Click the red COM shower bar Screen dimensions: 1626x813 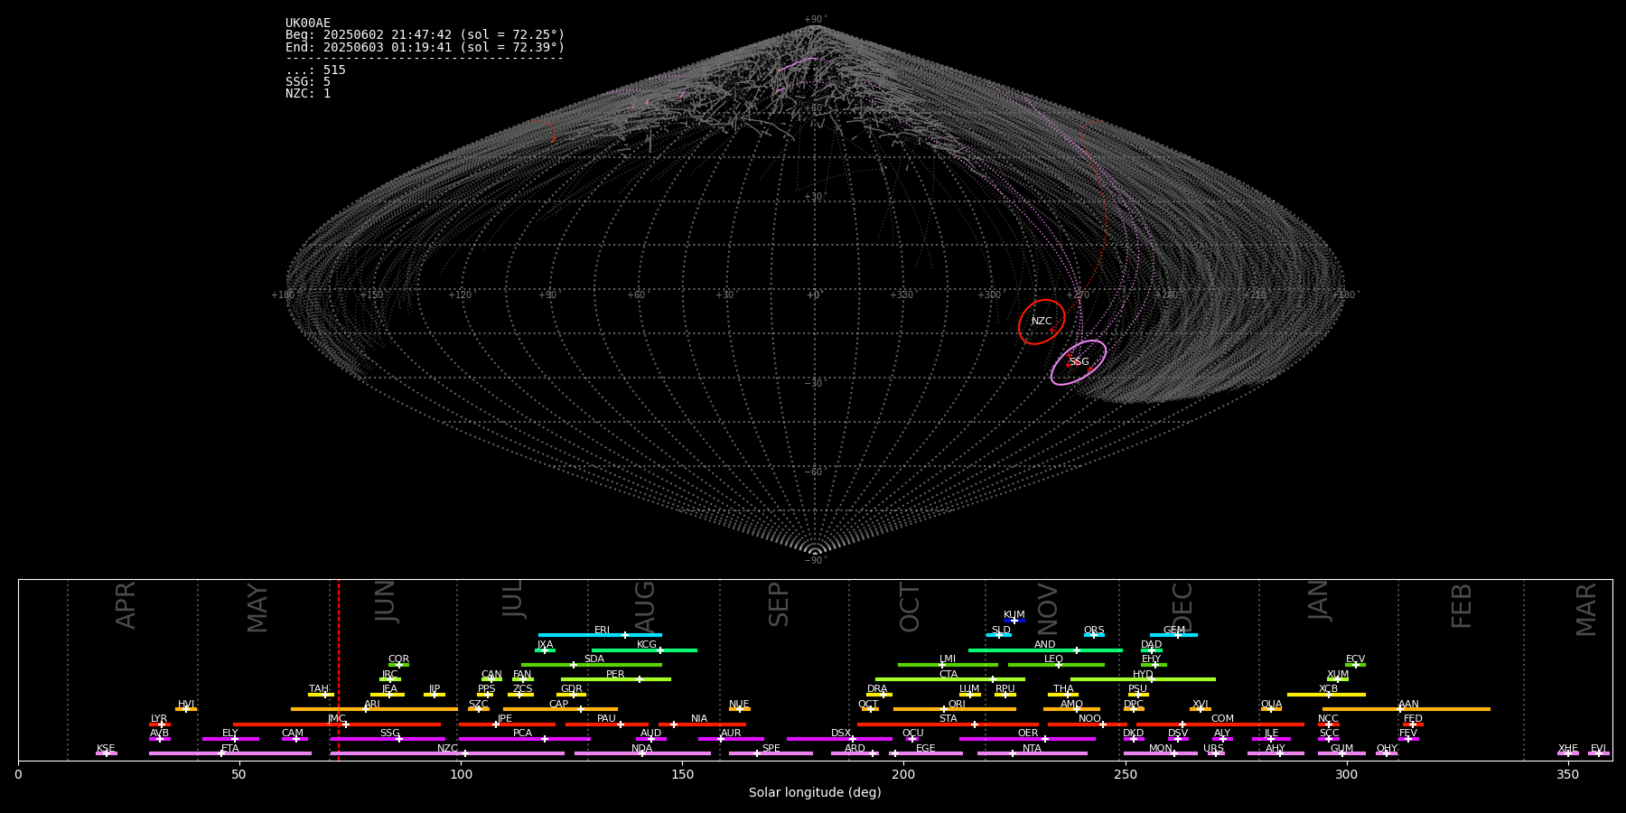1220,724
